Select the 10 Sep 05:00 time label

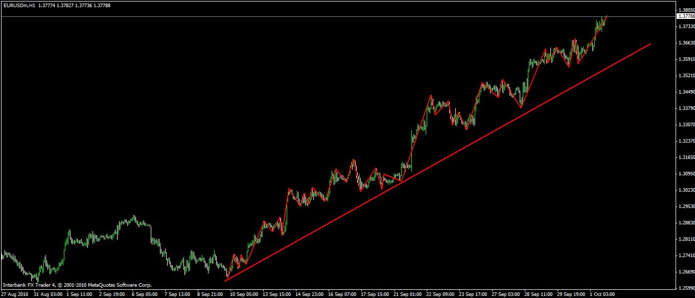[x=244, y=294]
